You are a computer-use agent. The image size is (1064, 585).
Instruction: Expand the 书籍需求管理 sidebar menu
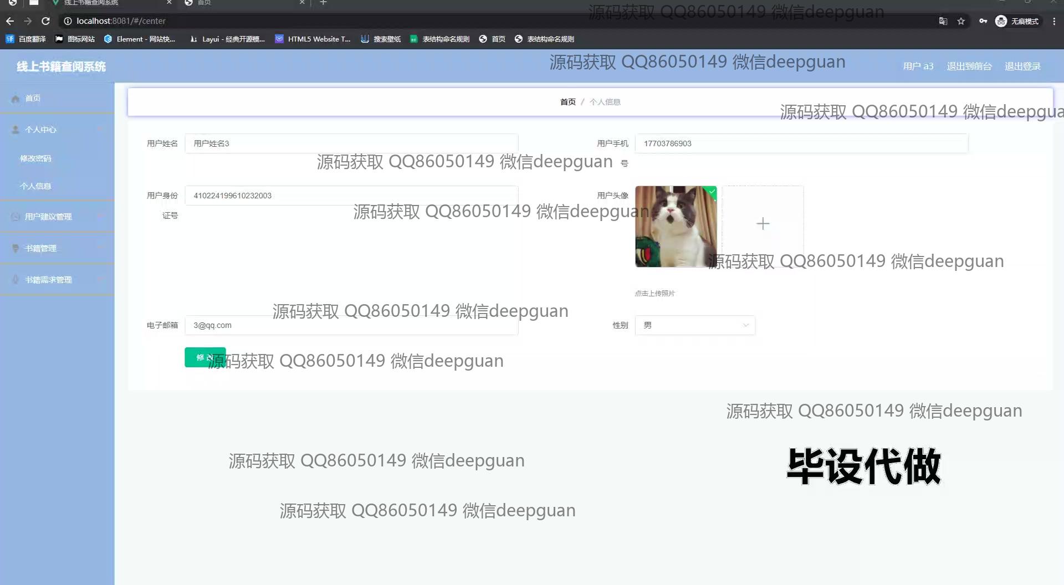[57, 280]
